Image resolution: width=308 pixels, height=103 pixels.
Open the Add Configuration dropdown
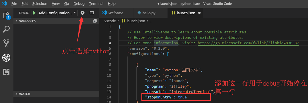pyautogui.click(x=57, y=13)
